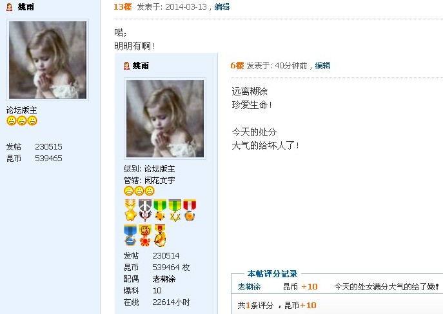Click the user icon beside the top-left username
The height and width of the screenshot is (314, 443).
[x=9, y=7]
